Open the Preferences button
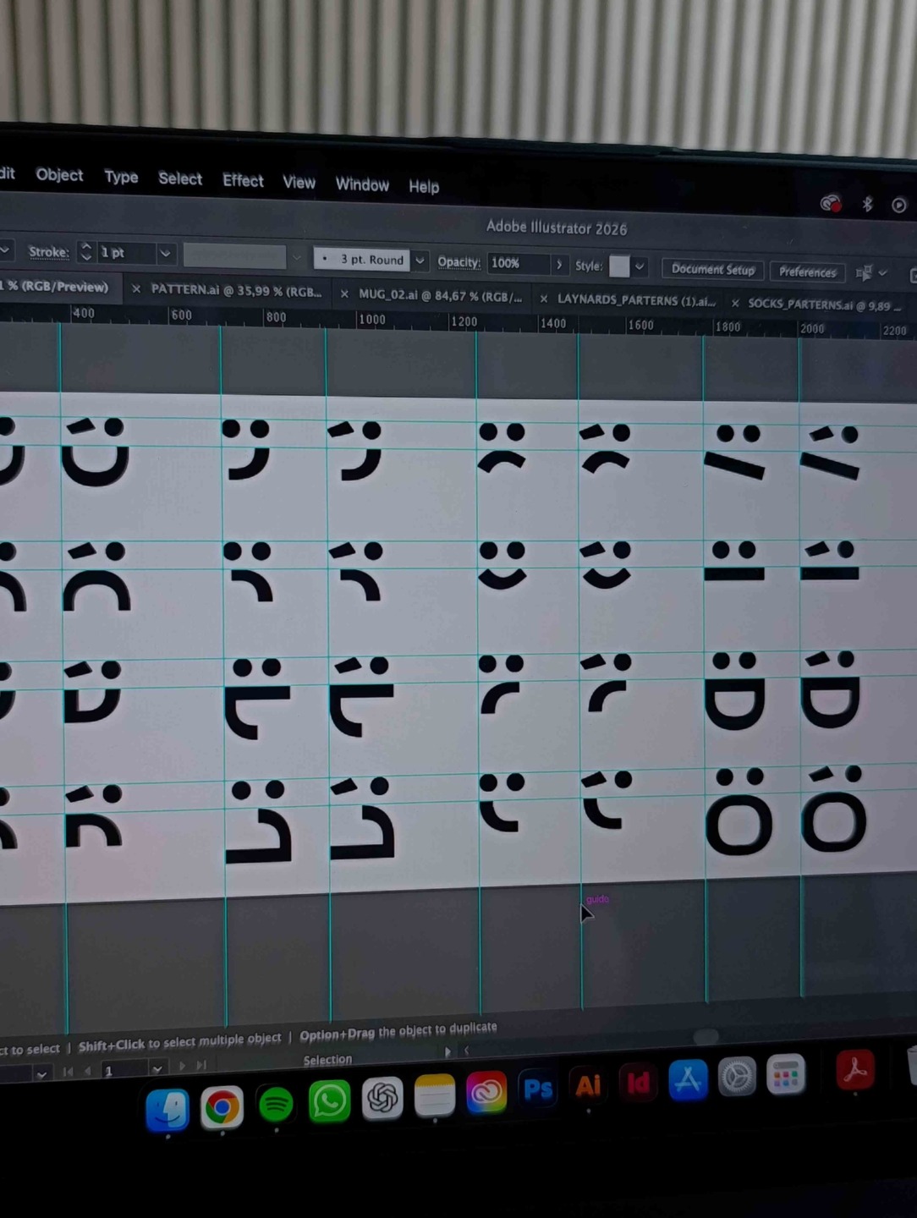917x1218 pixels. 807,272
